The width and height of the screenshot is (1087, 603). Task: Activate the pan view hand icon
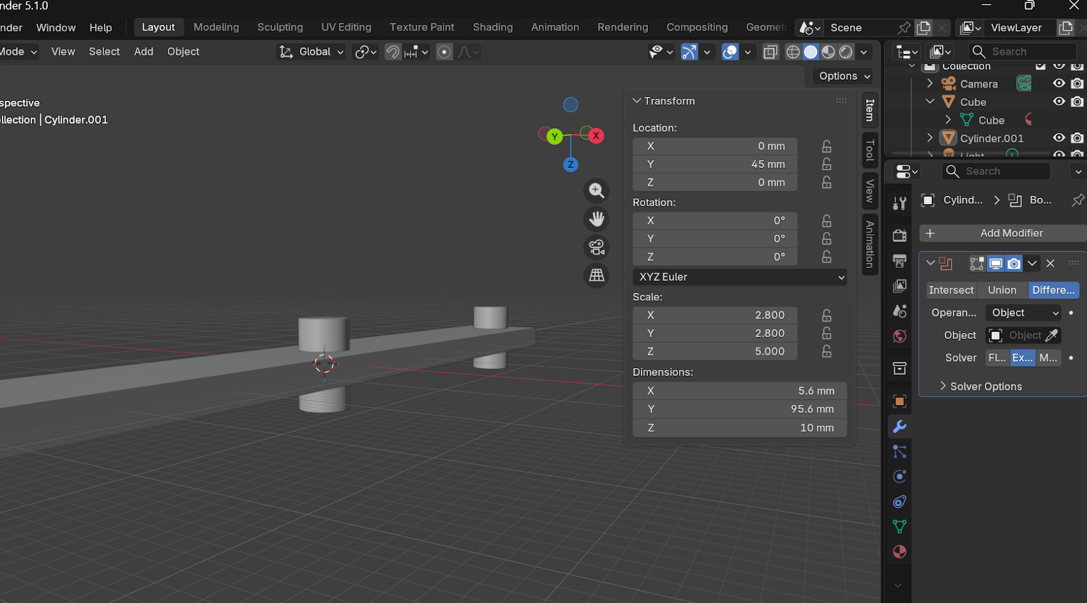(x=597, y=219)
